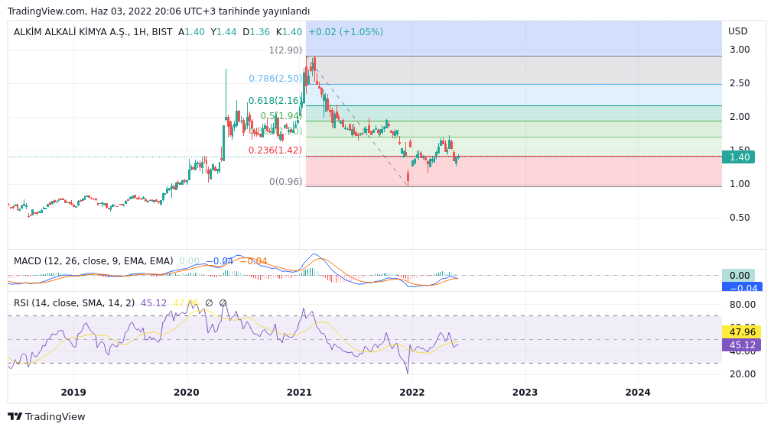
Task: Click the 0.50 price axis label
Action: pos(740,218)
